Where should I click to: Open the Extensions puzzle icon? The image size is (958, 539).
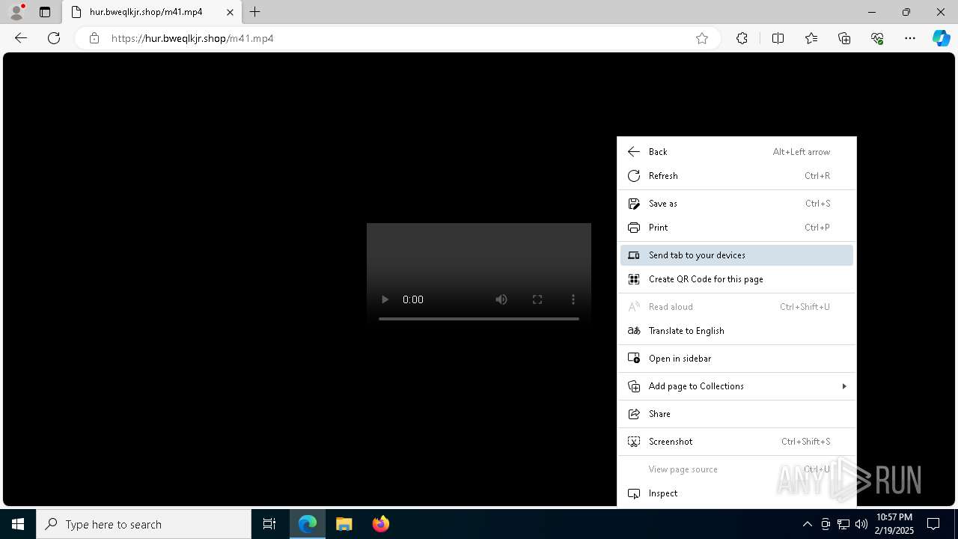pyautogui.click(x=742, y=38)
